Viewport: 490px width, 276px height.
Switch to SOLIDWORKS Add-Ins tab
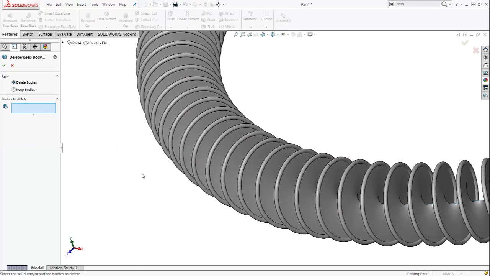click(117, 34)
